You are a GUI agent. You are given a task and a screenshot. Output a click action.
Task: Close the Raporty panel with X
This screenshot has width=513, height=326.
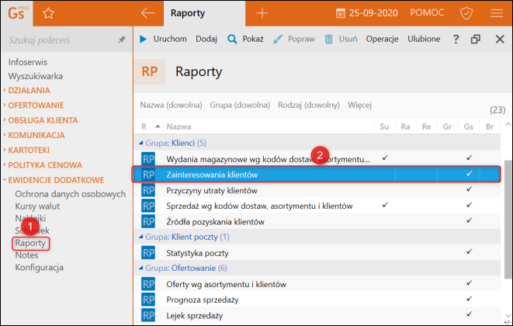500,40
